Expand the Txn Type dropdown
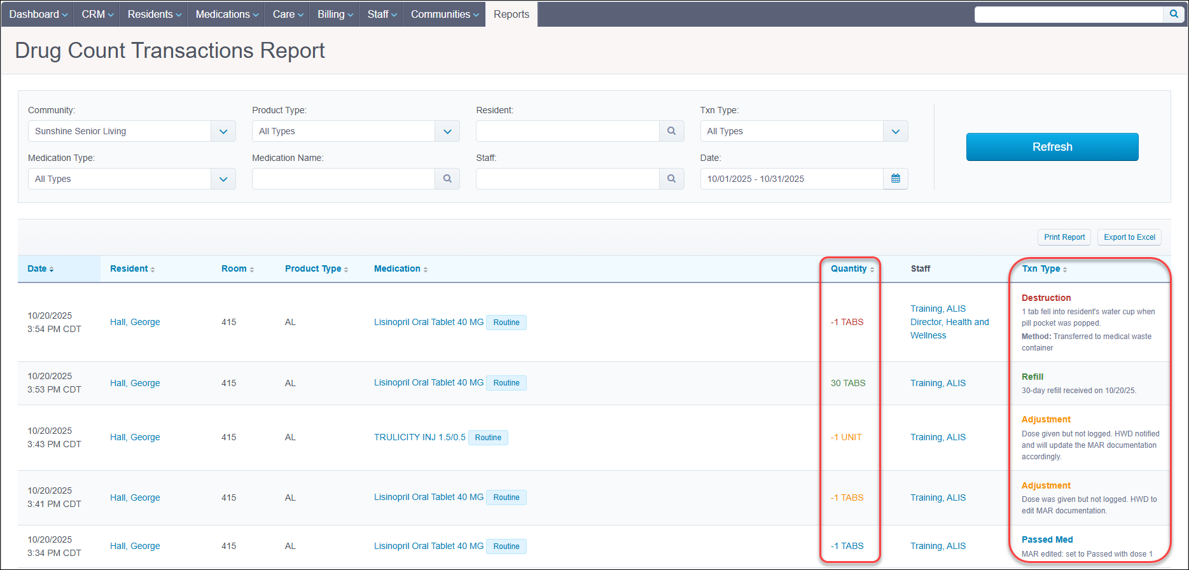 coord(896,131)
